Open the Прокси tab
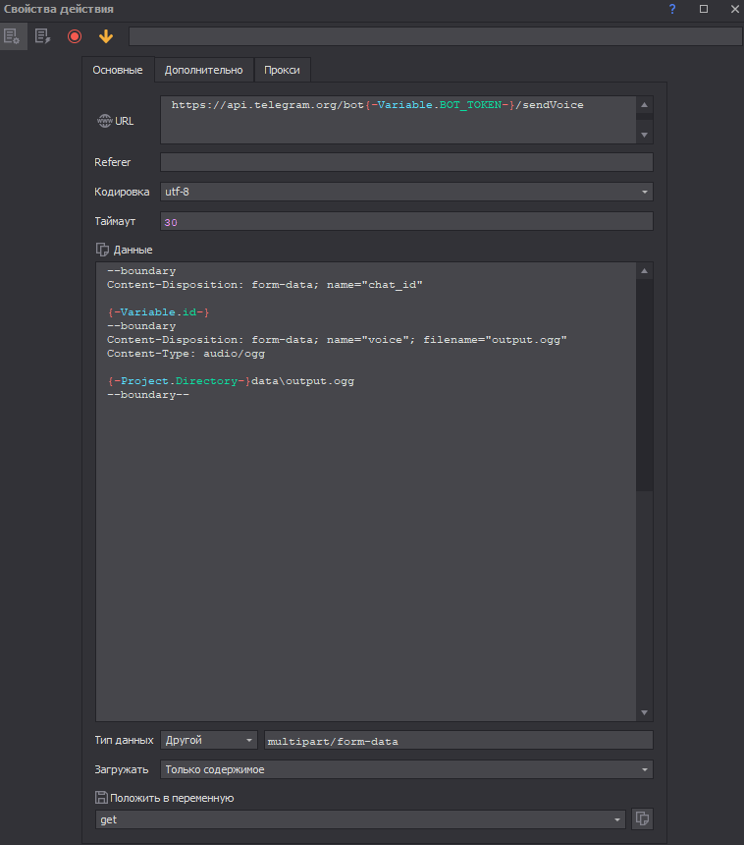Image resolution: width=744 pixels, height=845 pixels. coord(283,70)
